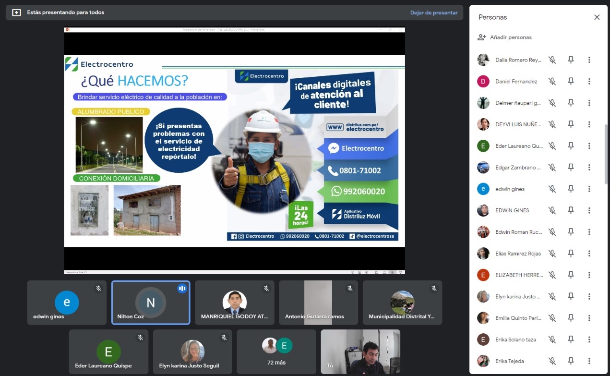
Task: Mute Eder Laureano Qu's microphone in list
Action: (x=552, y=146)
